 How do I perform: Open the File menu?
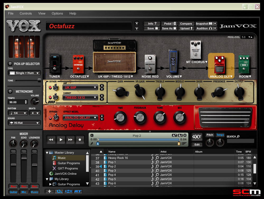coord(11,13)
